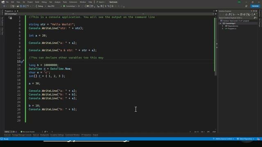Click the feedback icon beside PREVIEW button
Image resolution: width=262 pixels, height=147 pixels.
[x=246, y=6]
